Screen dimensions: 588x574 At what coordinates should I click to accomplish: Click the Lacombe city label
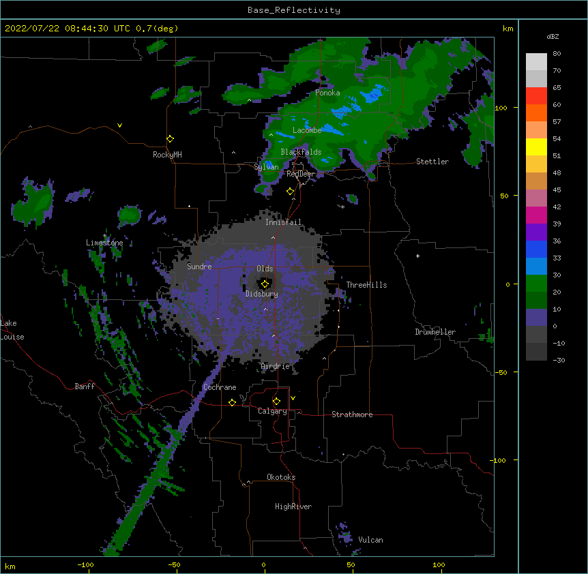point(307,130)
